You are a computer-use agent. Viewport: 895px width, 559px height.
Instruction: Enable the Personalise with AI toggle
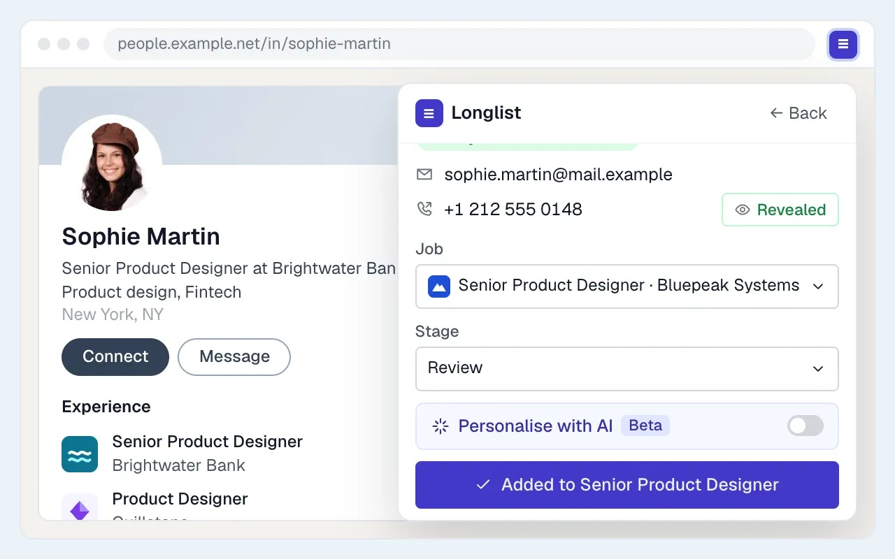[x=805, y=426]
